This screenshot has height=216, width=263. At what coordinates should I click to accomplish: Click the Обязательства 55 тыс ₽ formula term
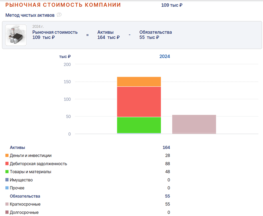pyautogui.click(x=156, y=35)
